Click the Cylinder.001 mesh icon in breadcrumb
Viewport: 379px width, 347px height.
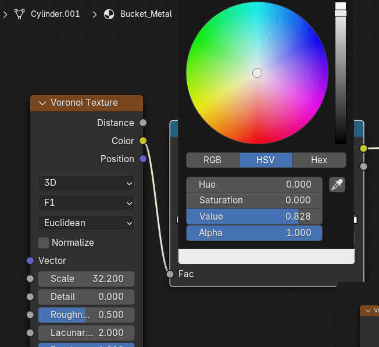[22, 14]
